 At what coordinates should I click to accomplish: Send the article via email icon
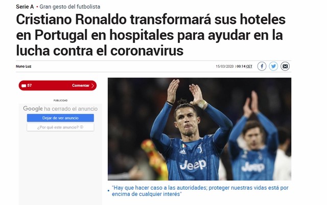285,66
